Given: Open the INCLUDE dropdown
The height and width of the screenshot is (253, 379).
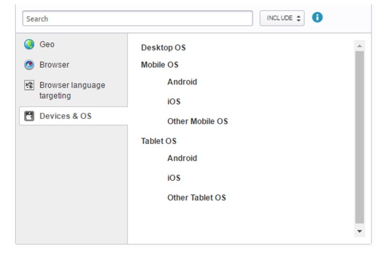Looking at the screenshot, I should [282, 18].
